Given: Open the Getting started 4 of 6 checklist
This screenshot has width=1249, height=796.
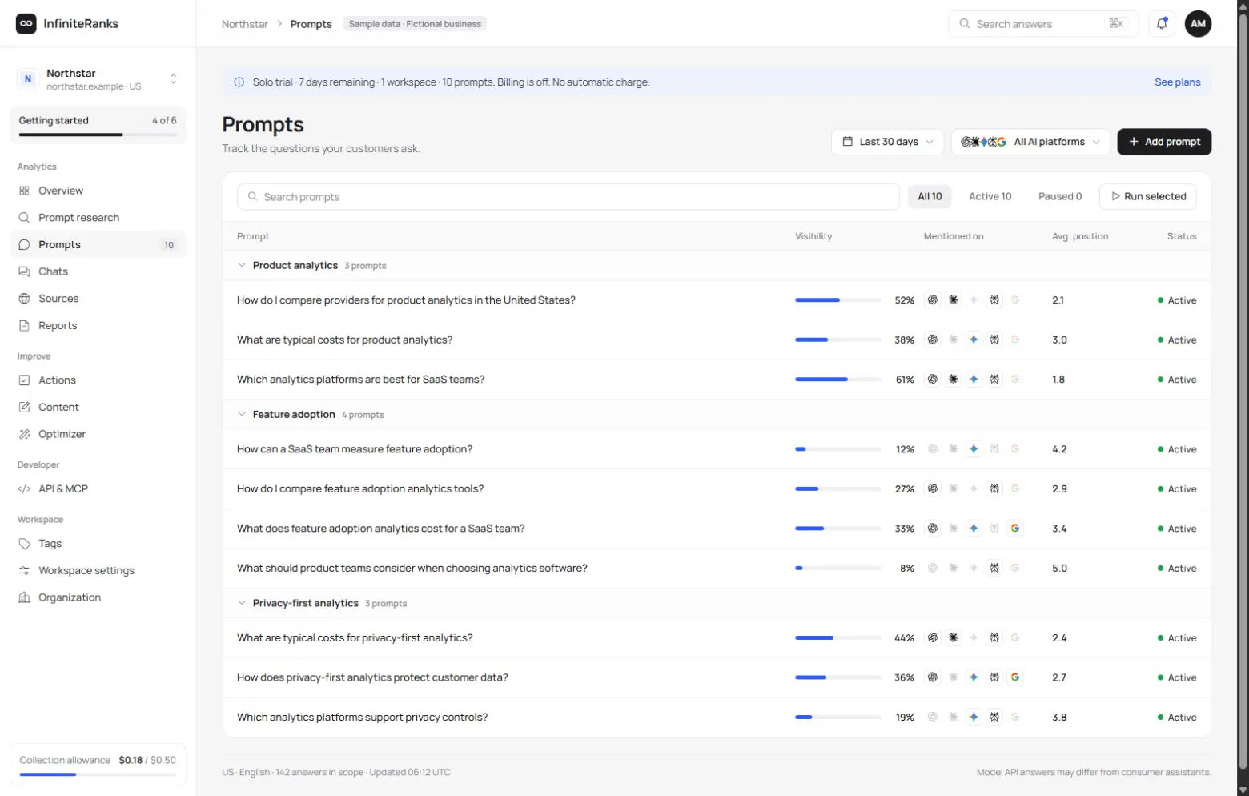Looking at the screenshot, I should tap(98, 125).
